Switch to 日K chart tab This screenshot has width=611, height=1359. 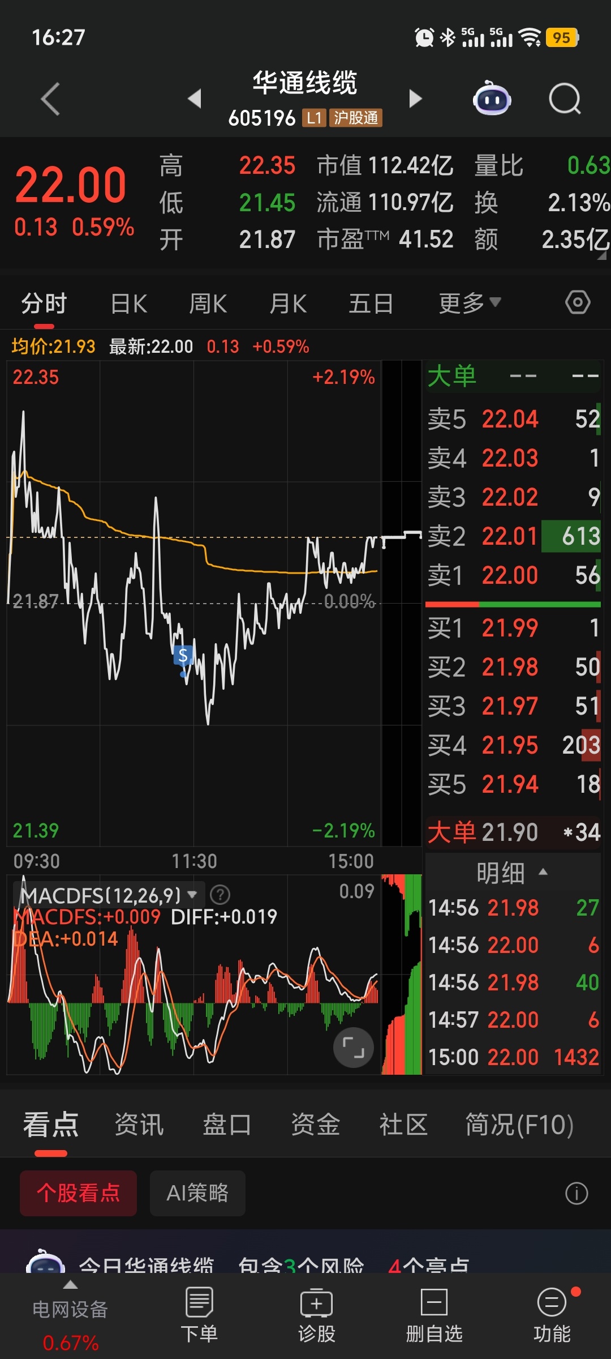(x=129, y=304)
